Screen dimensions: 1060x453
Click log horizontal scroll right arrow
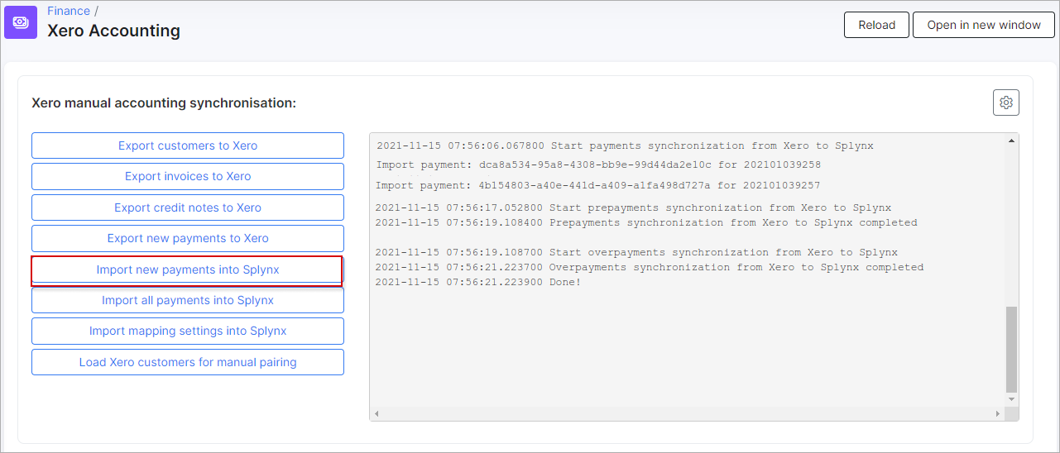998,413
